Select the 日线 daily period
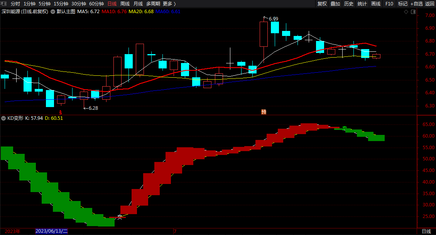The image size is (436, 235). (112, 3)
